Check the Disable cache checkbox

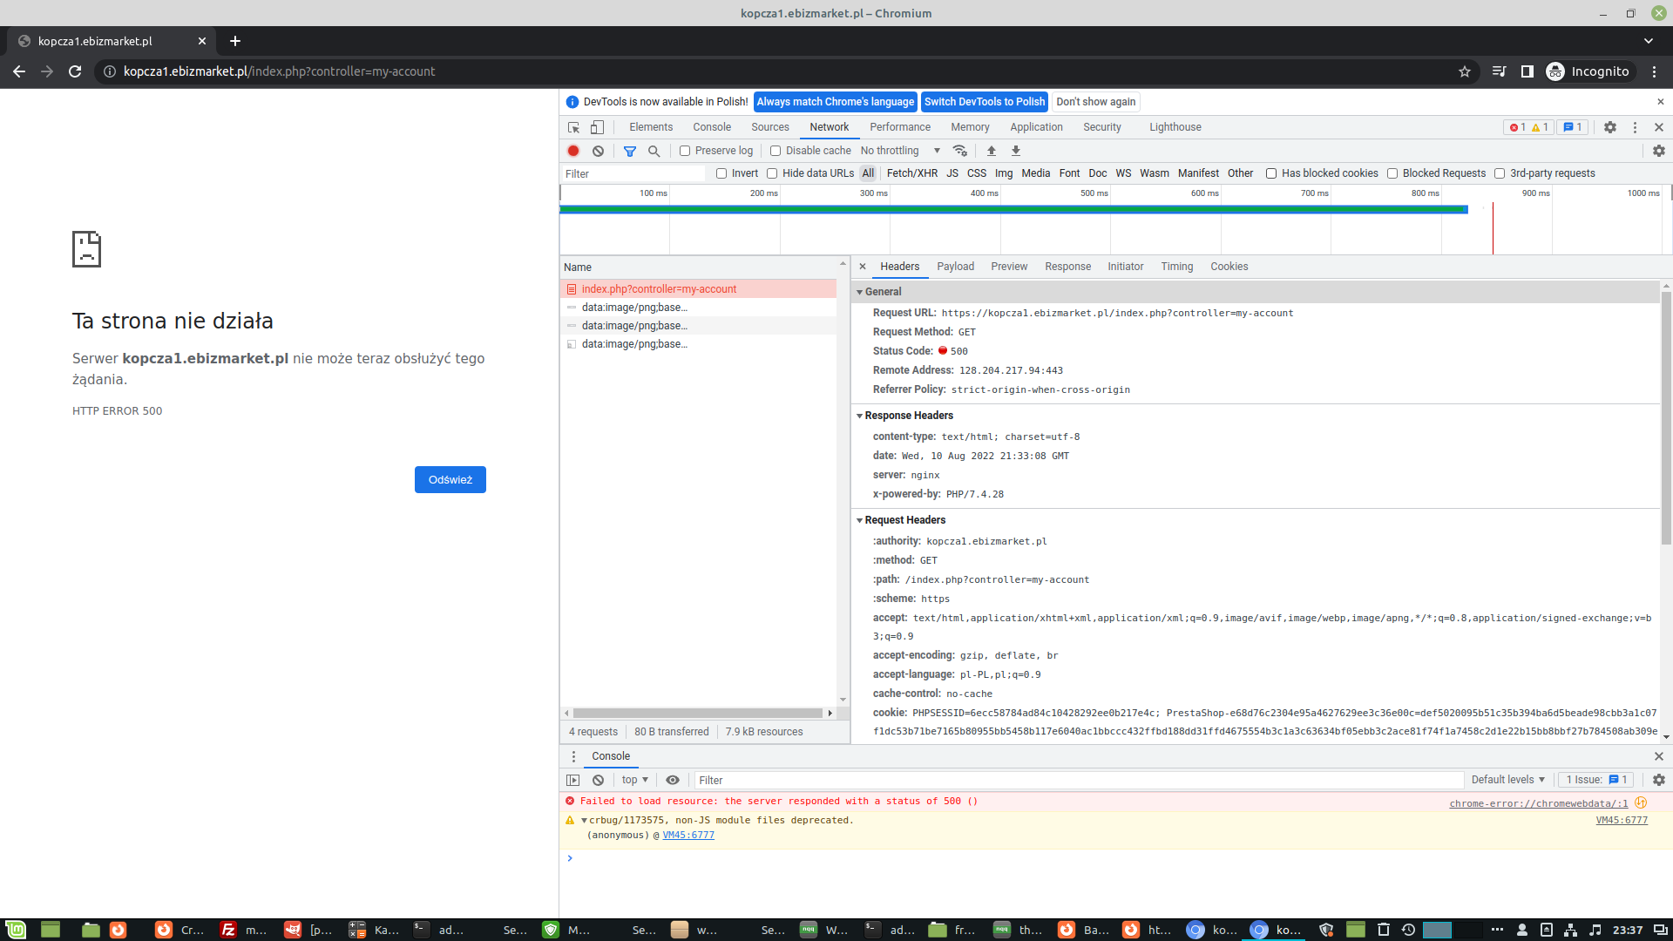[x=776, y=151]
